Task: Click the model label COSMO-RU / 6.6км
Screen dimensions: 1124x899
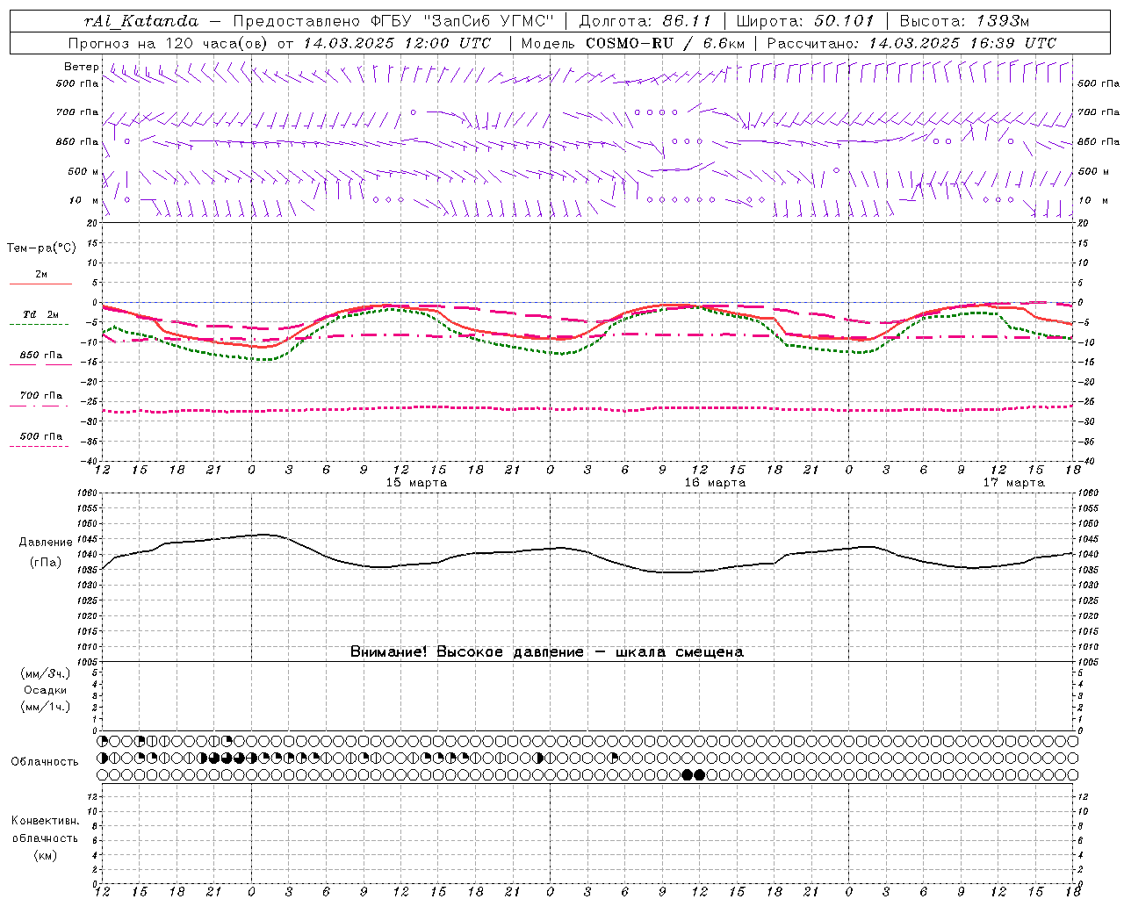Action: pyautogui.click(x=665, y=43)
